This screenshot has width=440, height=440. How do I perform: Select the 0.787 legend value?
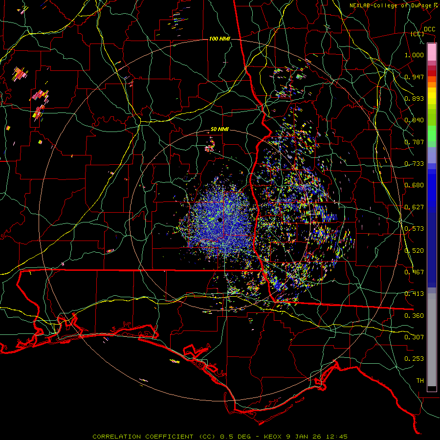(414, 142)
